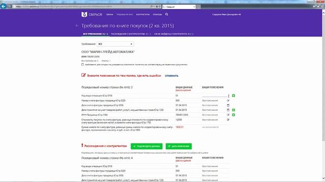The image size is (325, 182).
Task: Click the red value 1830.51
Action: pyautogui.click(x=179, y=127)
